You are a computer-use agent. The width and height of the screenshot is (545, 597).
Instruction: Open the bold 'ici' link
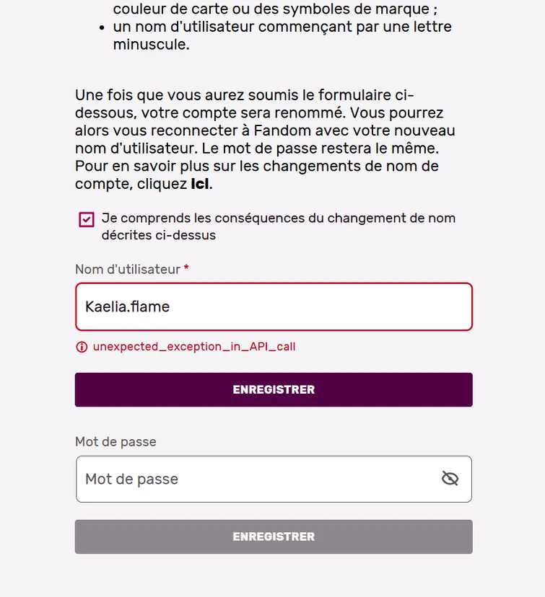200,184
